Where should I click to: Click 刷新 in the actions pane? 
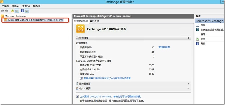[203, 39]
